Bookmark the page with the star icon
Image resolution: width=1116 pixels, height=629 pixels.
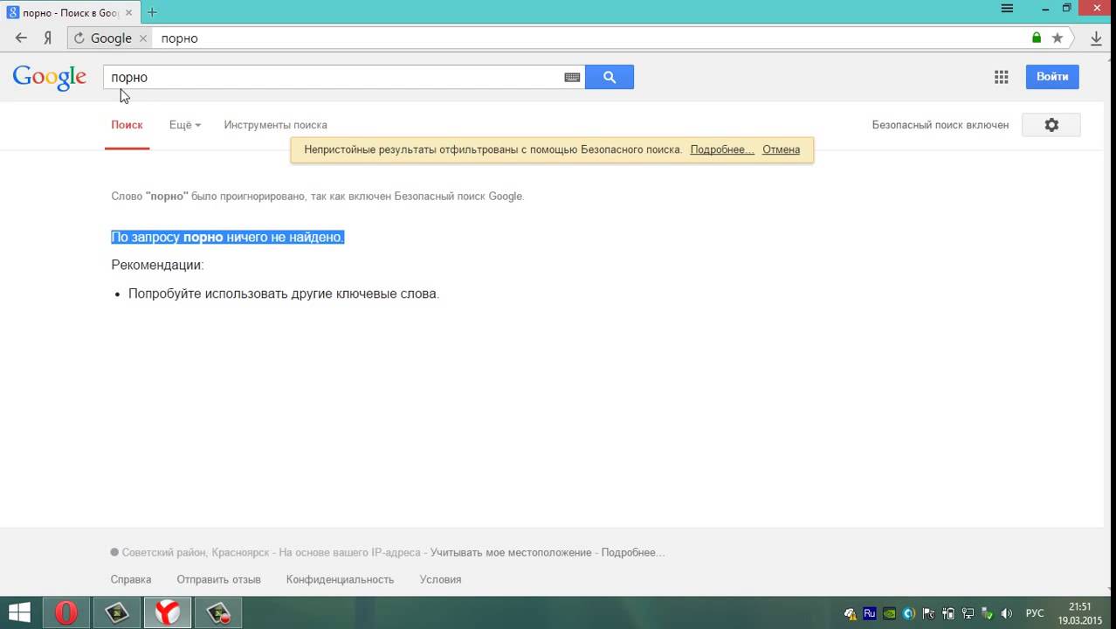click(1057, 38)
